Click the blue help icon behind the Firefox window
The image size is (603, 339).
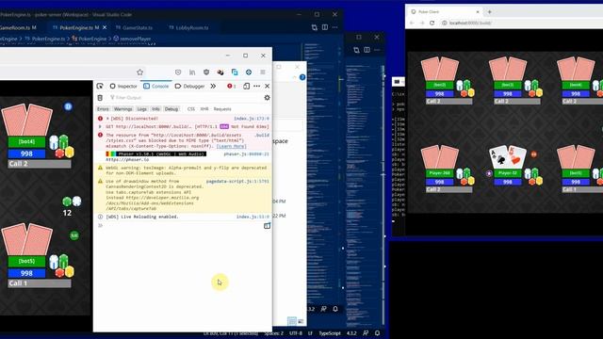302,77
